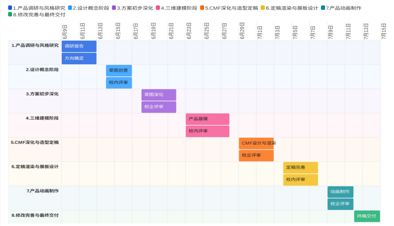The image size is (394, 226).
Task: Select the CMF设计与渲染 task bar
Action: (256, 143)
